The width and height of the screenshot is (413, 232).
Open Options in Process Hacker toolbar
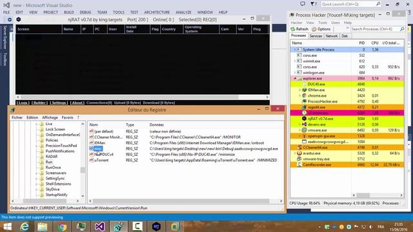pos(321,29)
